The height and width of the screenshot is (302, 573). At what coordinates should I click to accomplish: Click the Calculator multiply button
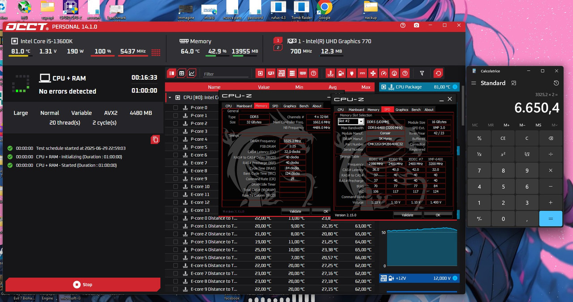pyautogui.click(x=550, y=170)
